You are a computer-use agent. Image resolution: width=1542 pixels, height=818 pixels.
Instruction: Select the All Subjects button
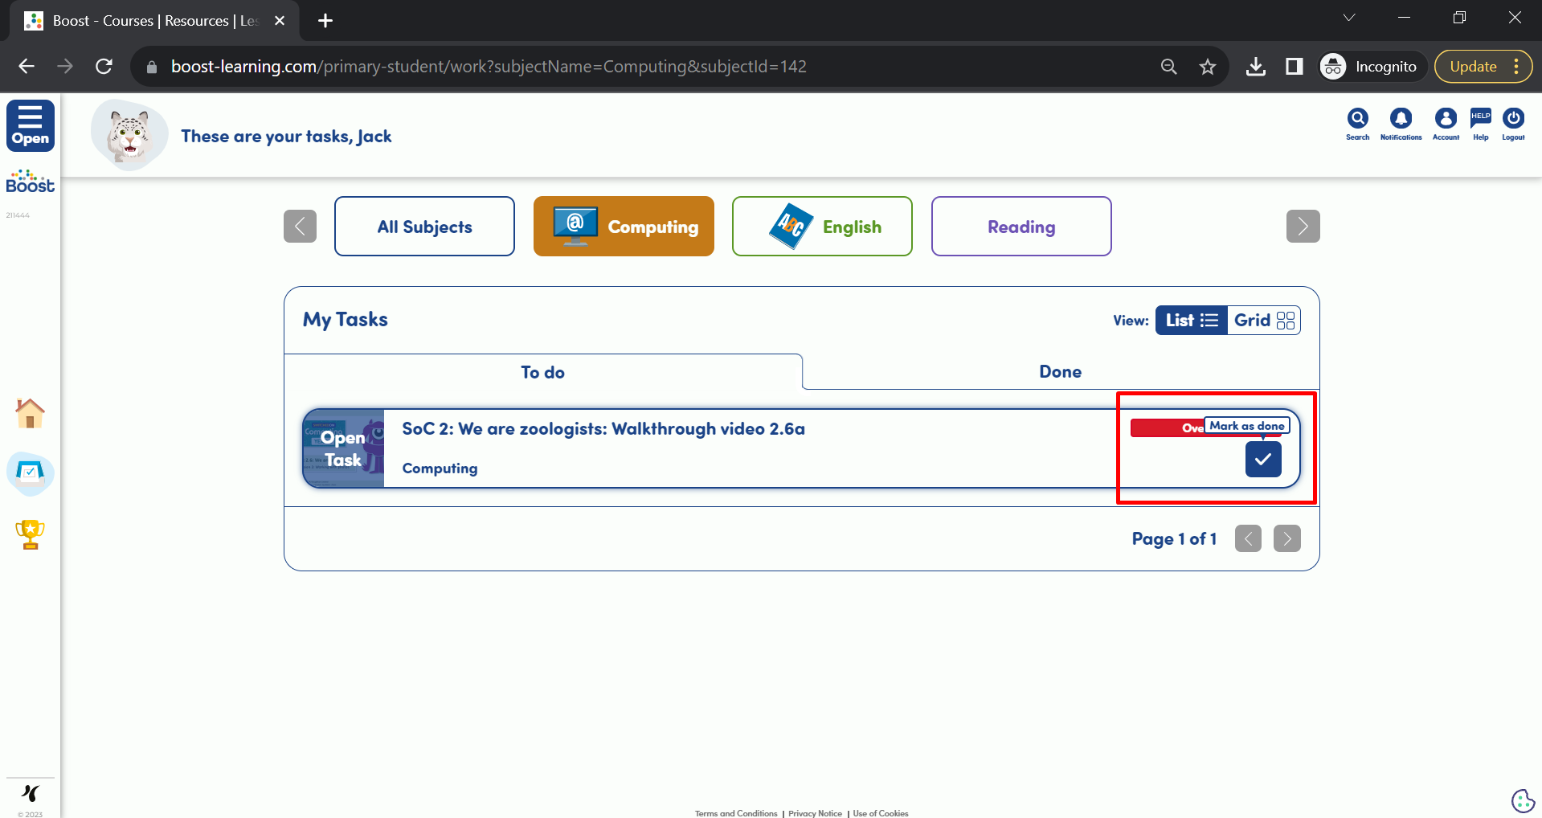424,227
